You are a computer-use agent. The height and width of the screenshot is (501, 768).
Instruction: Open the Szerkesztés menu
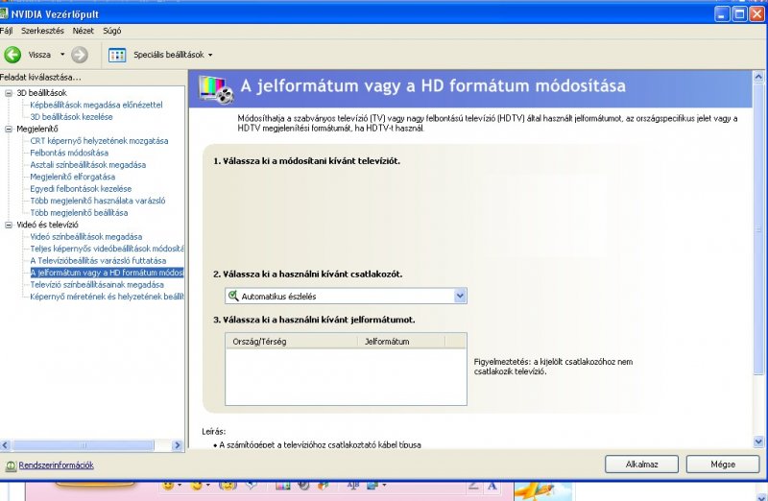[x=42, y=31]
